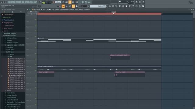Open the snap Cell dropdown
Viewport: 195px width, 109px height.
tap(83, 6)
